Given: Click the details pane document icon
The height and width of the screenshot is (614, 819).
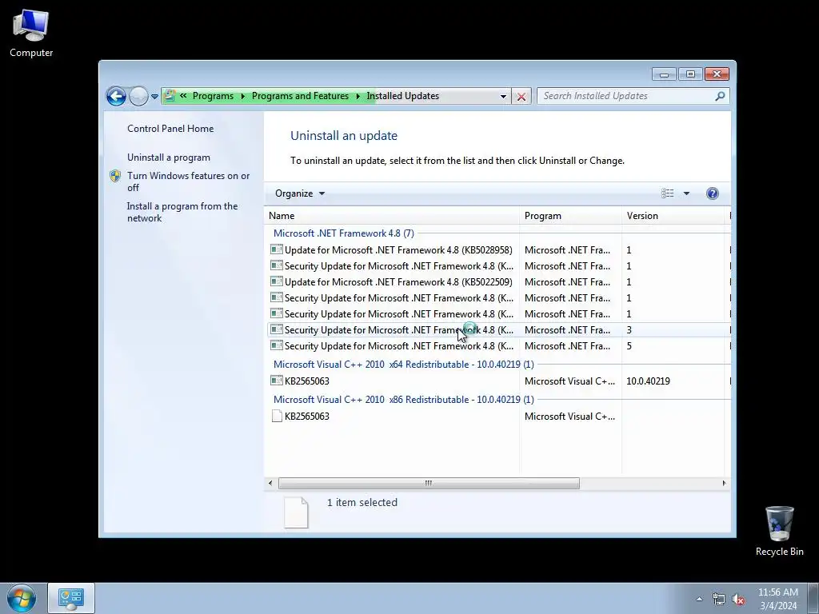Looking at the screenshot, I should point(296,512).
